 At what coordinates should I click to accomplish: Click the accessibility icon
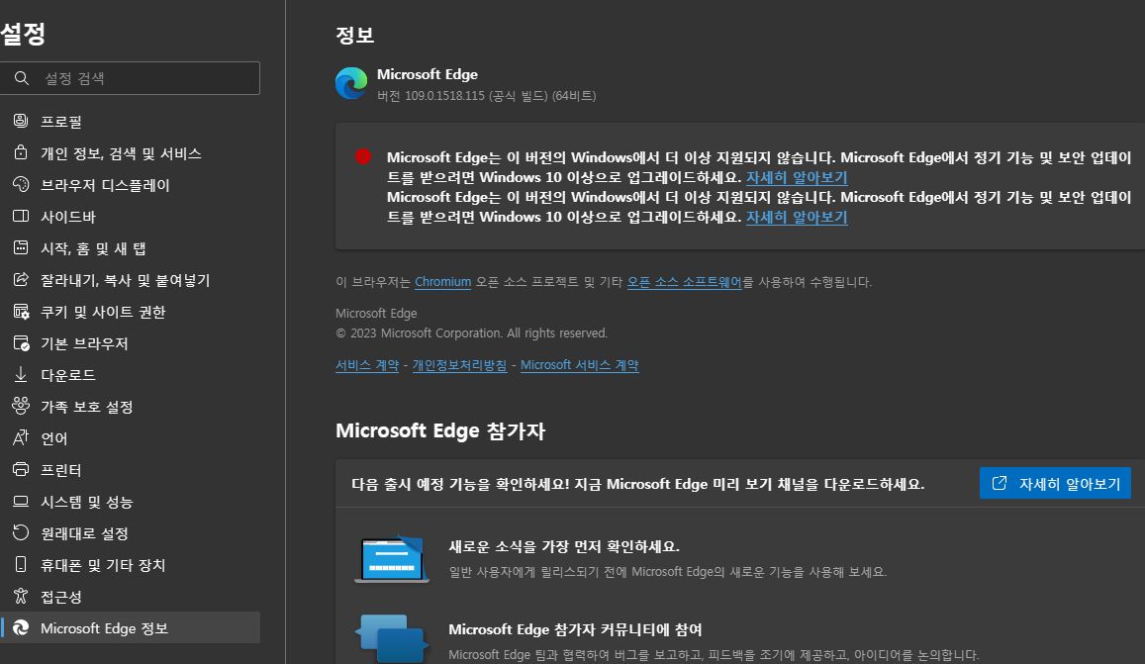(x=21, y=596)
